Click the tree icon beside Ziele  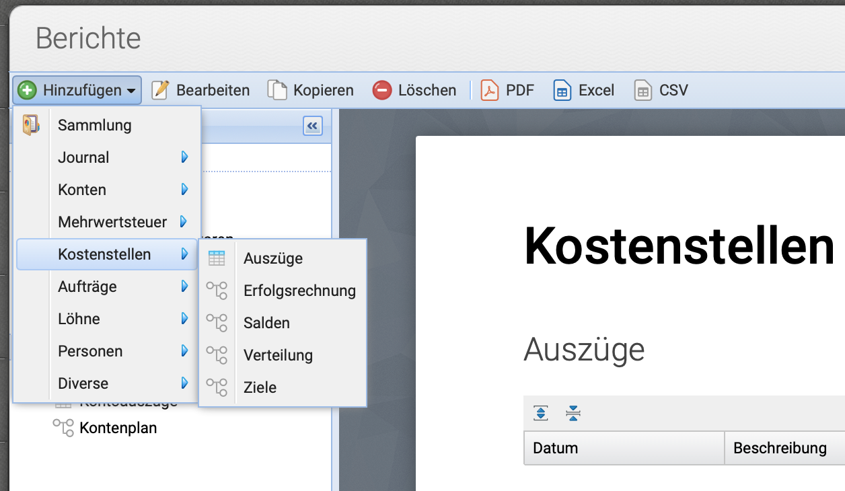click(x=217, y=387)
